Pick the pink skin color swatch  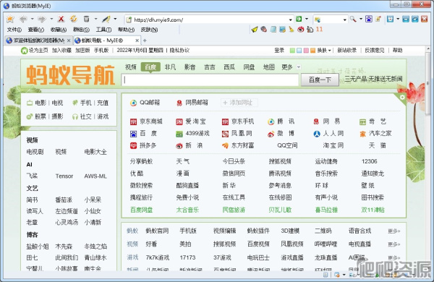click(x=306, y=51)
